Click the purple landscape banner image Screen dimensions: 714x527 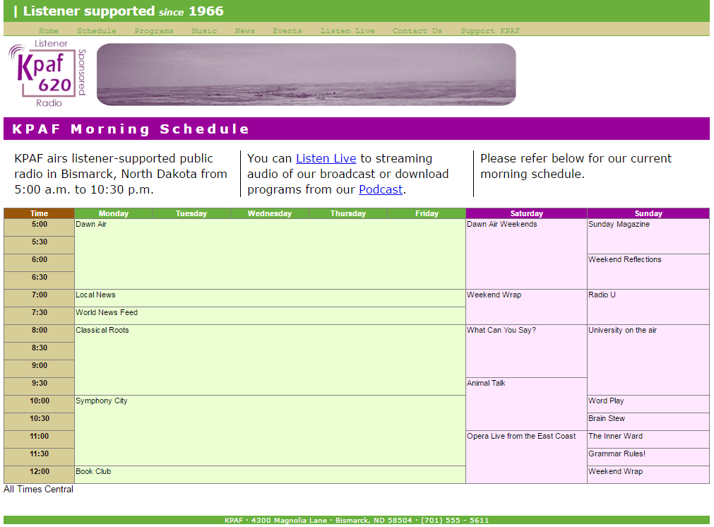(x=306, y=74)
